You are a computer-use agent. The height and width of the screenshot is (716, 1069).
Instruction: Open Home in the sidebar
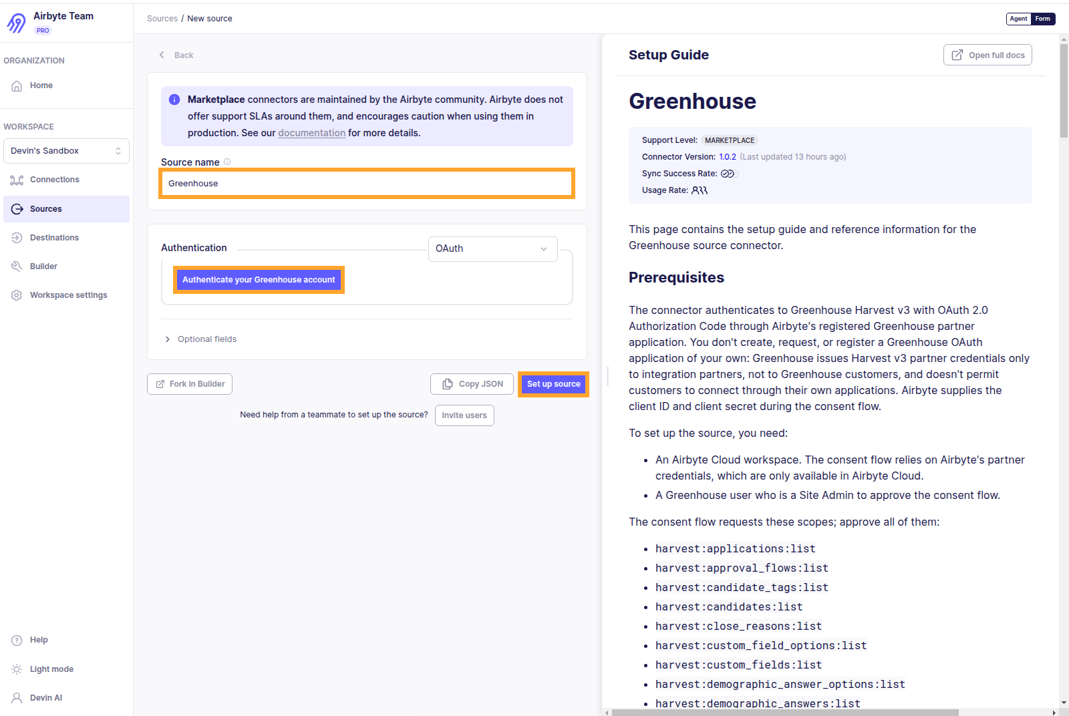(x=66, y=85)
